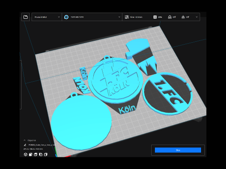Switch to 3D perspective view icon

tap(25, 154)
